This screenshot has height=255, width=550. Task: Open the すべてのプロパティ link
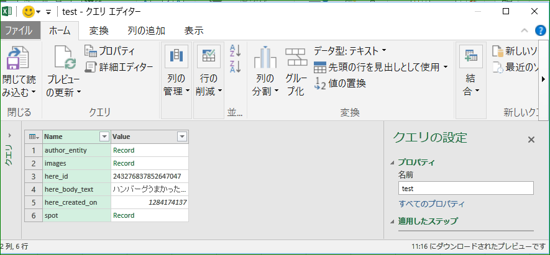pyautogui.click(x=432, y=204)
